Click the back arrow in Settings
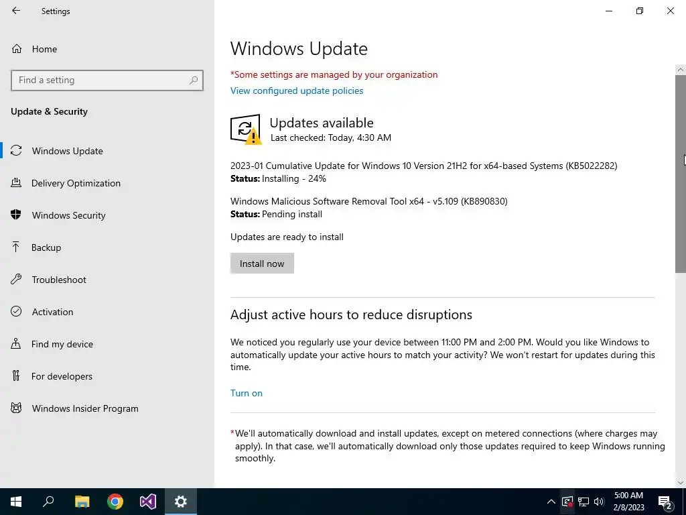The height and width of the screenshot is (515, 686). click(x=16, y=11)
